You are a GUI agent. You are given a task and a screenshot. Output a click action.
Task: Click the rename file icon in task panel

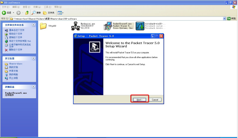(6, 30)
